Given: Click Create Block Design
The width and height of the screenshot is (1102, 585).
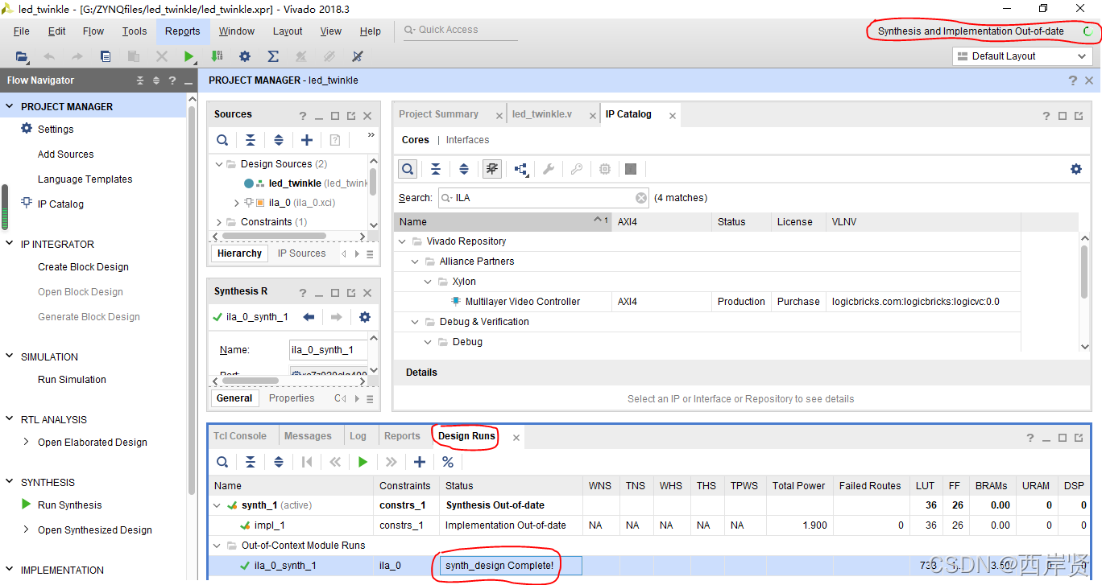Looking at the screenshot, I should [x=83, y=267].
